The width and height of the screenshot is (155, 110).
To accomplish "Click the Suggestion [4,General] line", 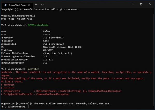I will coord(55,104).
